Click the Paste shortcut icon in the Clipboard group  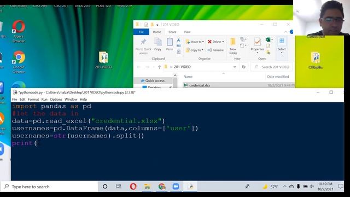(x=179, y=52)
